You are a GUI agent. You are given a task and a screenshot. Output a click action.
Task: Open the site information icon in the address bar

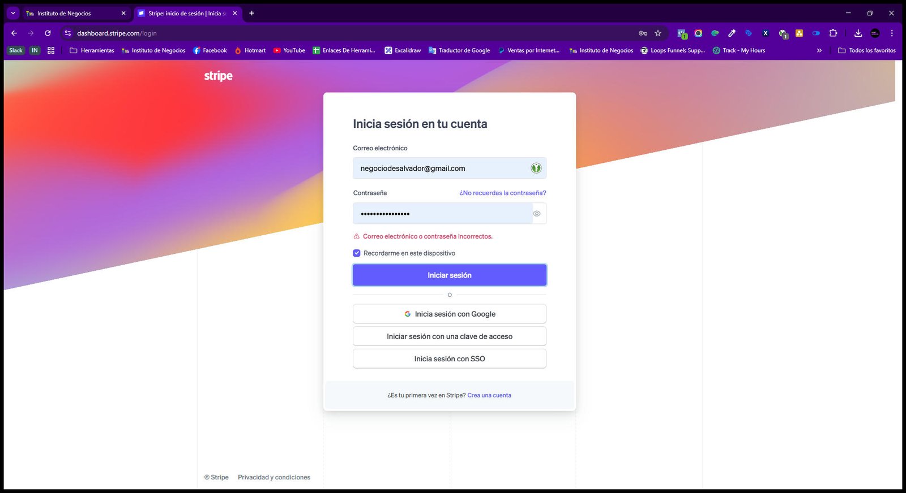click(x=68, y=33)
